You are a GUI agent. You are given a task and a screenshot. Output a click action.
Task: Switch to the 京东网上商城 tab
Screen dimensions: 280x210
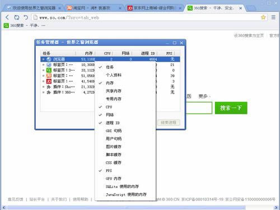click(154, 8)
